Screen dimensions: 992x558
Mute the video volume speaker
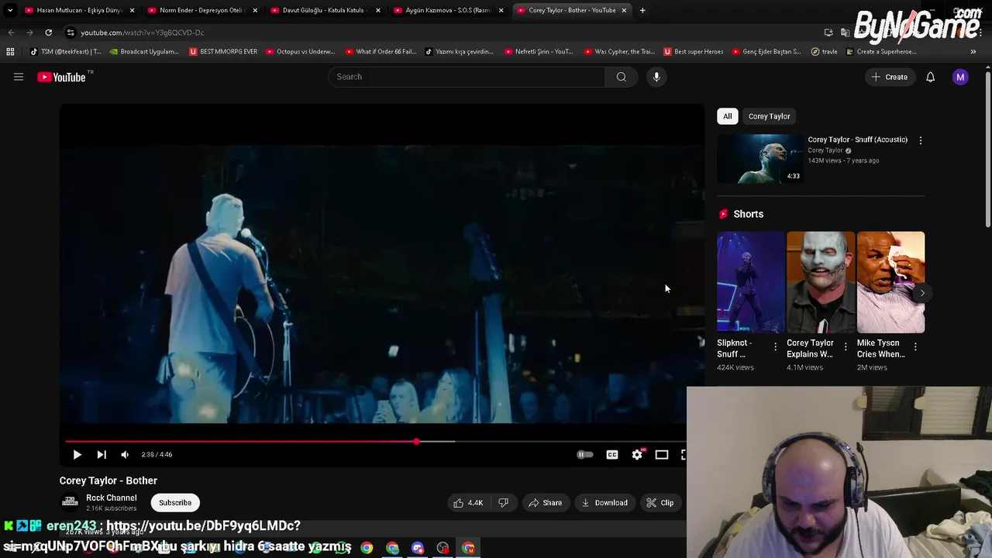pos(125,455)
